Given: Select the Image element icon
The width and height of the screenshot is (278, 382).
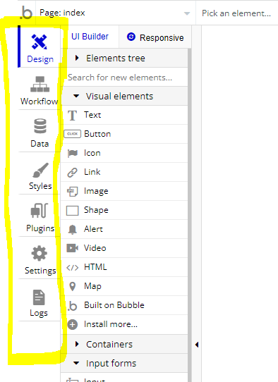Looking at the screenshot, I should point(72,192).
